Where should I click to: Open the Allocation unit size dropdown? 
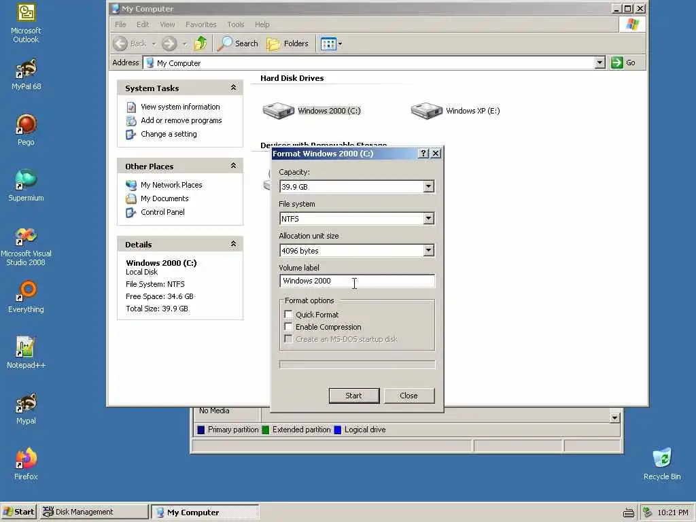tap(428, 251)
